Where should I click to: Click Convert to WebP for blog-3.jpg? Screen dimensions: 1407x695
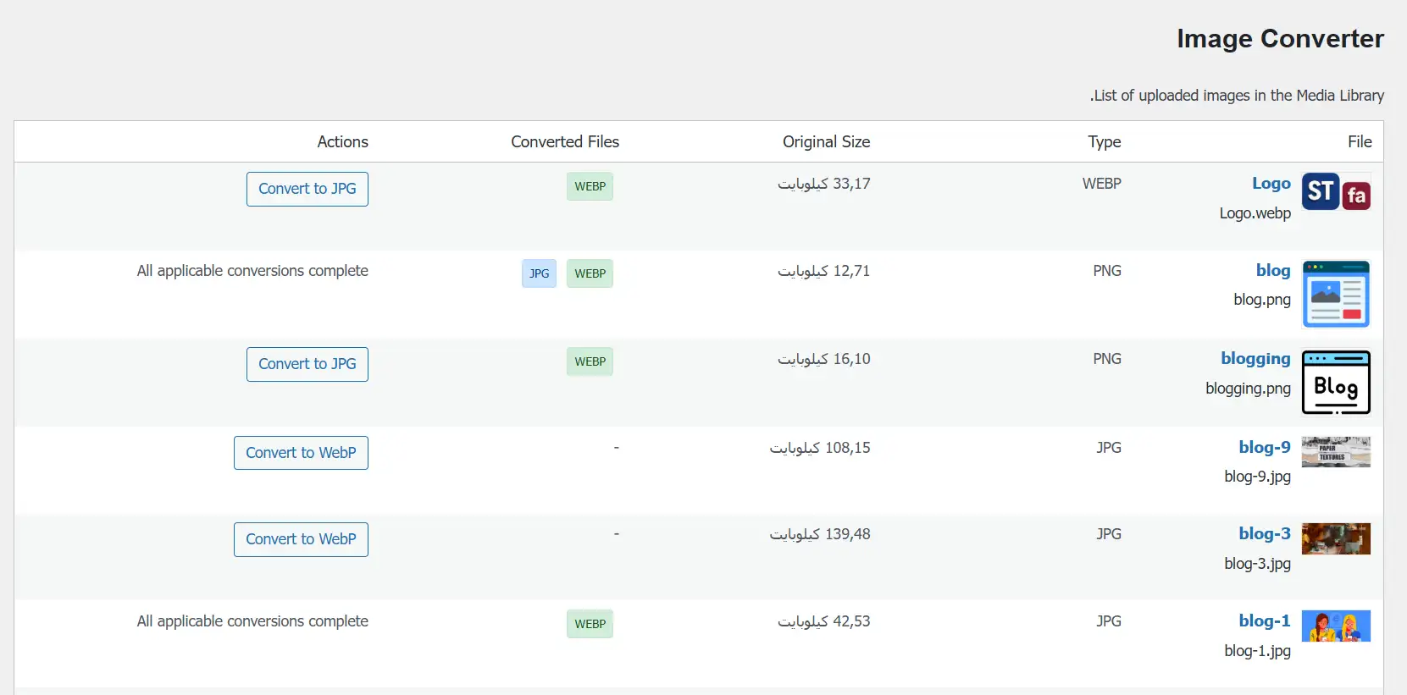(x=301, y=539)
